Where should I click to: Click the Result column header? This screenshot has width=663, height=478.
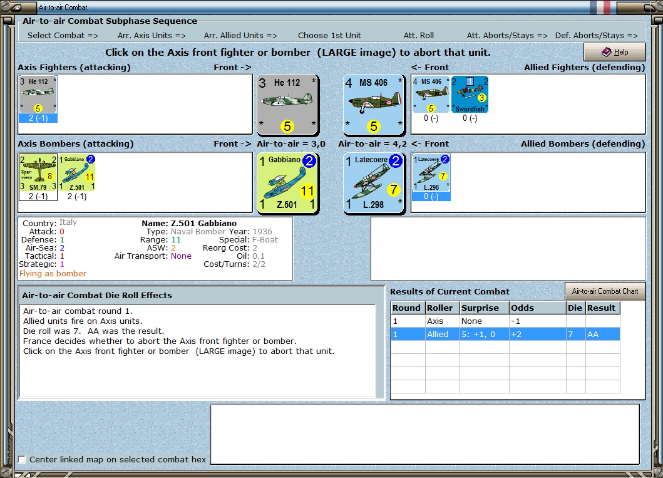(x=602, y=308)
